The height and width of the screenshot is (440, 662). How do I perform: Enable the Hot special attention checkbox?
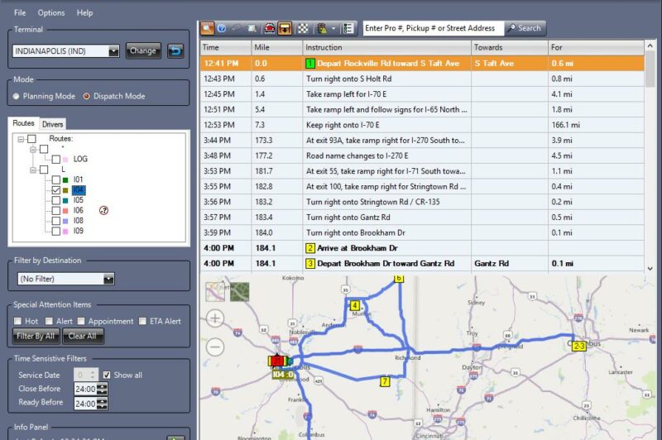(18, 321)
